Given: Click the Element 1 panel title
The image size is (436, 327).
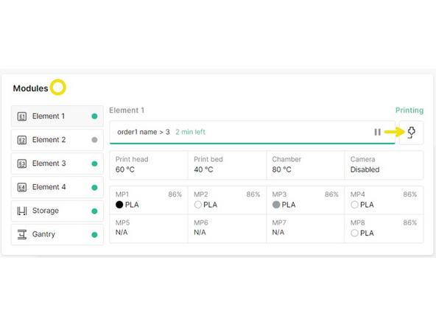Looking at the screenshot, I should point(127,110).
